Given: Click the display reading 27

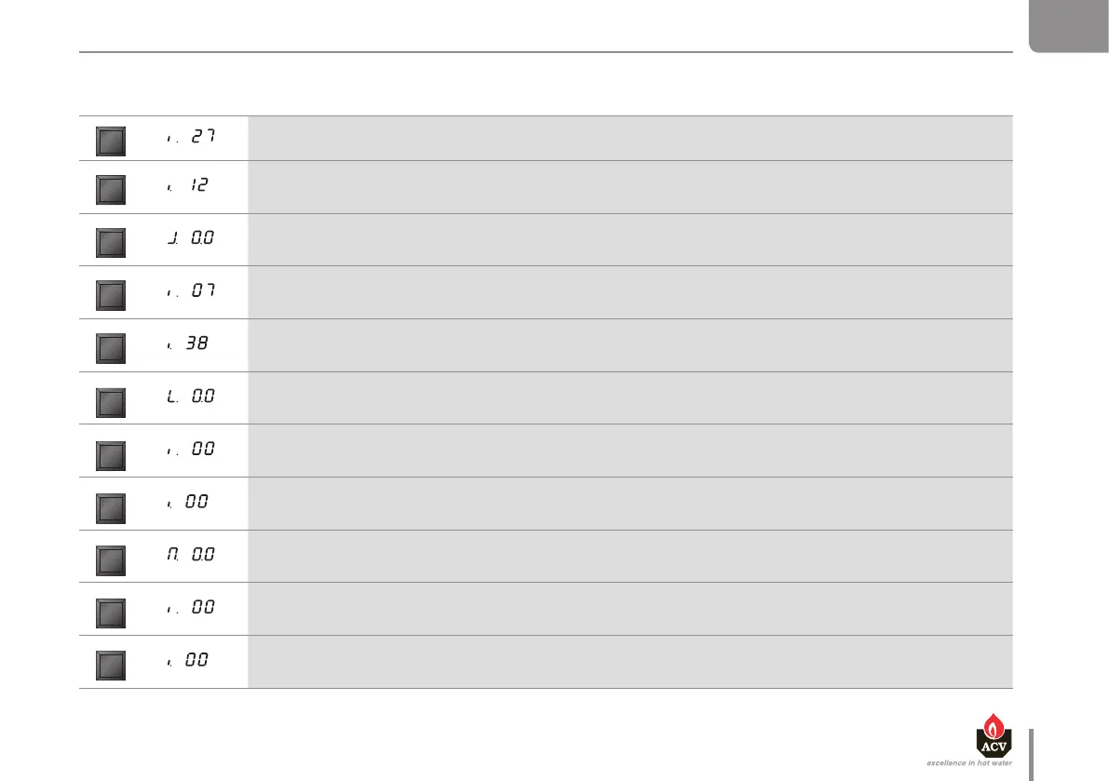Looking at the screenshot, I should coord(192,138).
